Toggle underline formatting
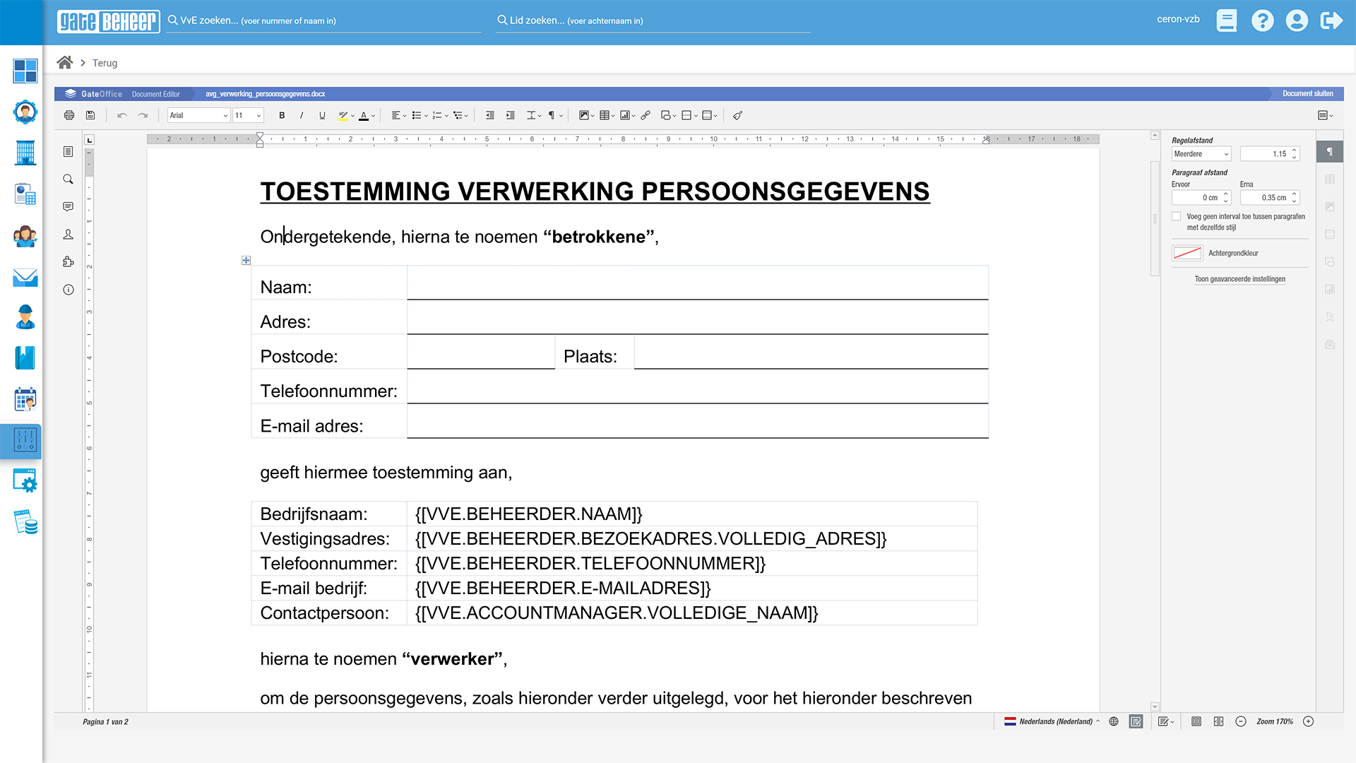 (x=322, y=115)
